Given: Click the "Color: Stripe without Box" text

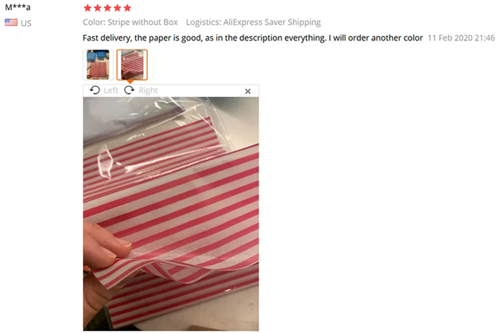Looking at the screenshot, I should (x=130, y=23).
